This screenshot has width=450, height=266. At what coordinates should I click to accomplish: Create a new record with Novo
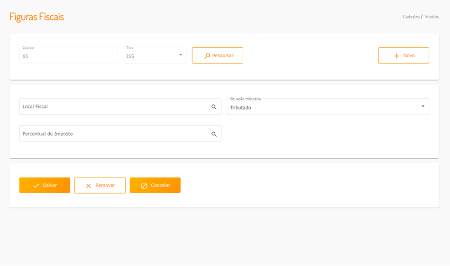[404, 55]
